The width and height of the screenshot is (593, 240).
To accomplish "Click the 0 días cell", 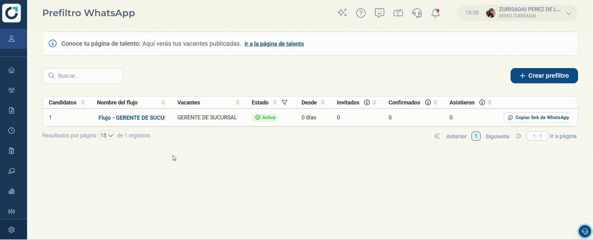I will [309, 118].
